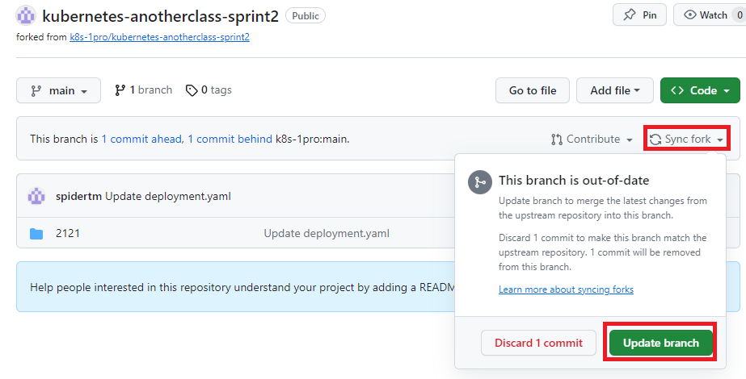Open the latest commit message Update deployment.yaml
The width and height of the screenshot is (746, 379).
pyautogui.click(x=168, y=196)
